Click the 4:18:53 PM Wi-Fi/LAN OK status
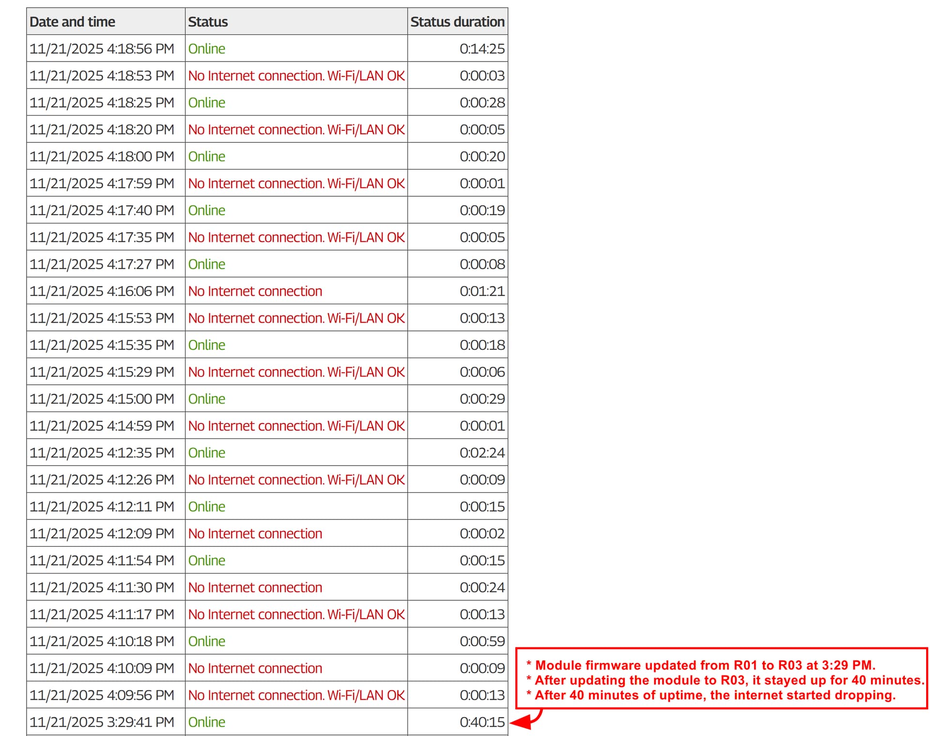Image resolution: width=930 pixels, height=736 pixels. (x=296, y=76)
